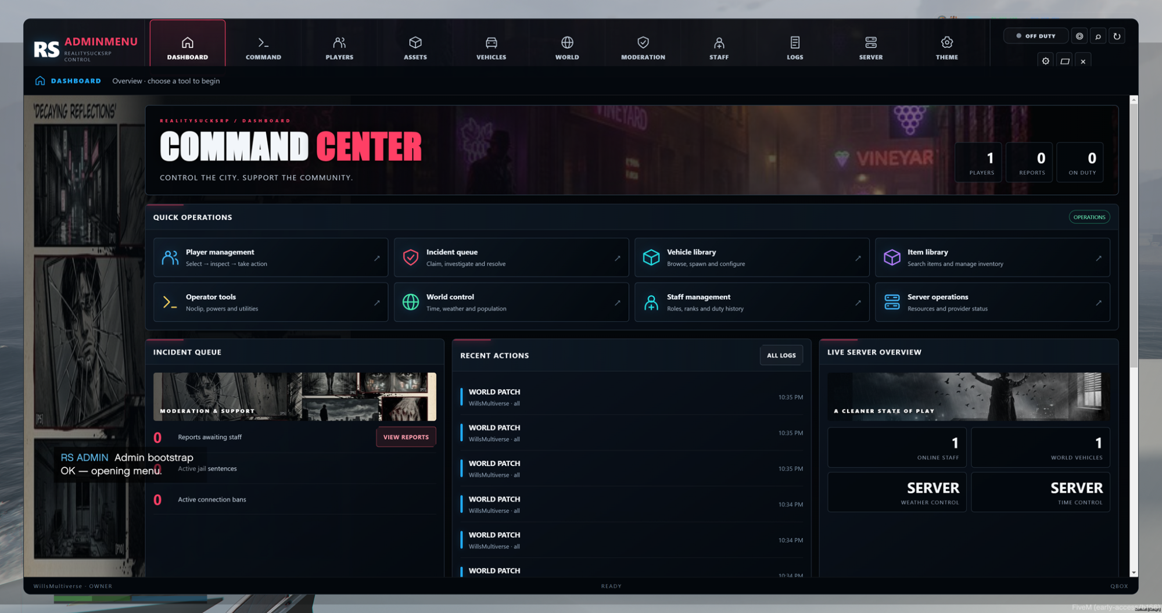The image size is (1162, 613).
Task: Click the globe icon on World control card
Action: [x=410, y=302]
